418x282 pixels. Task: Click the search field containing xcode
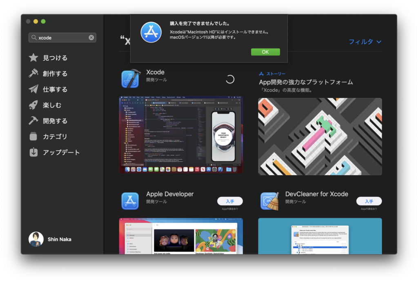pyautogui.click(x=62, y=37)
